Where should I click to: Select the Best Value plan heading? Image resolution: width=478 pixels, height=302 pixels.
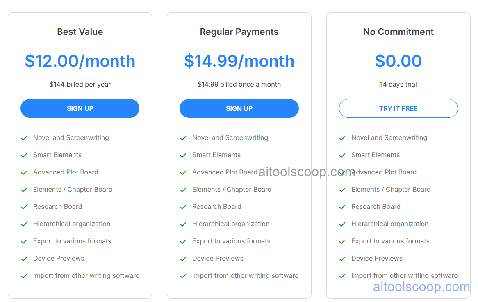[x=80, y=32]
